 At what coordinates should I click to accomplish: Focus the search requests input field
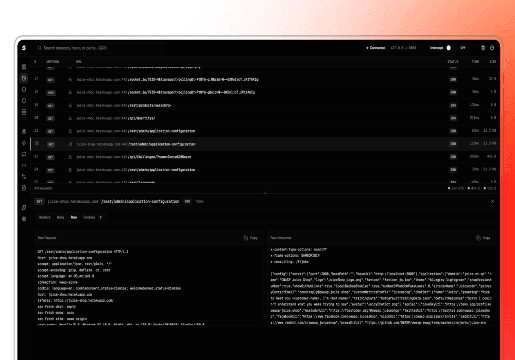click(99, 48)
